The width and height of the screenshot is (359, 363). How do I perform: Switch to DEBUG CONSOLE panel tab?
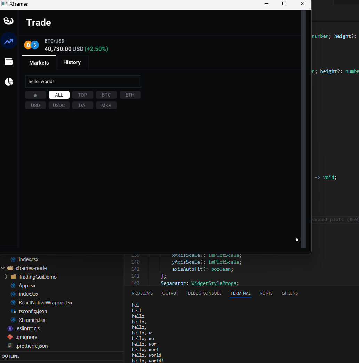click(x=205, y=293)
